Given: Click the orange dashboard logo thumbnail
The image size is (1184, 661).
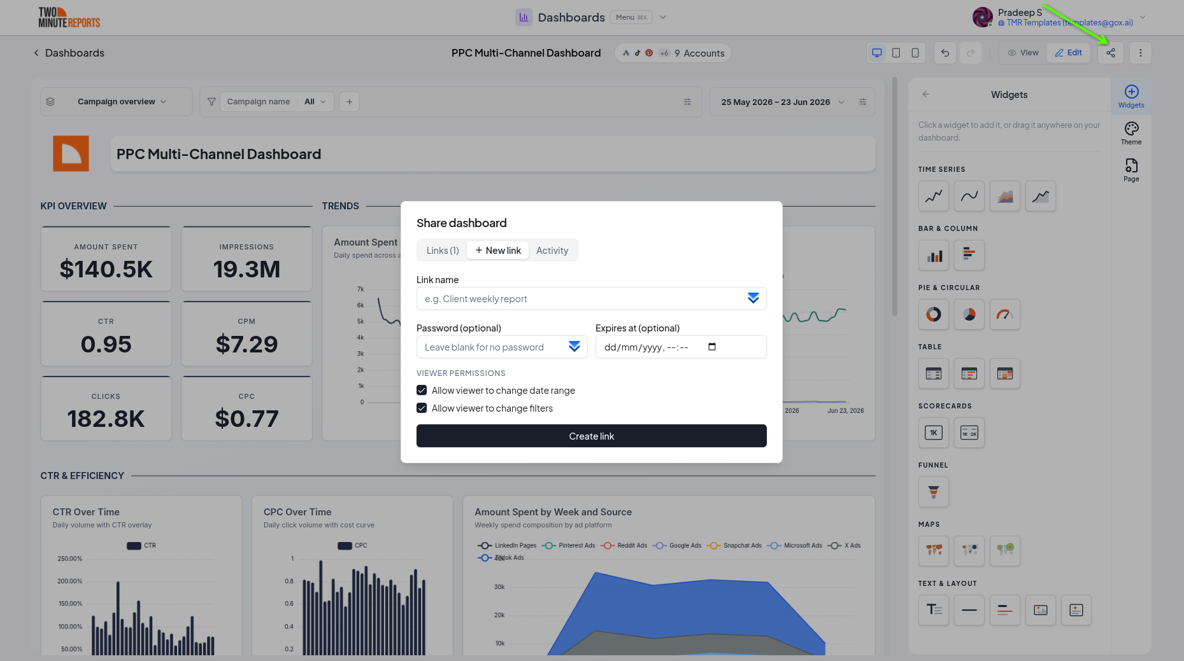Looking at the screenshot, I should [x=71, y=153].
